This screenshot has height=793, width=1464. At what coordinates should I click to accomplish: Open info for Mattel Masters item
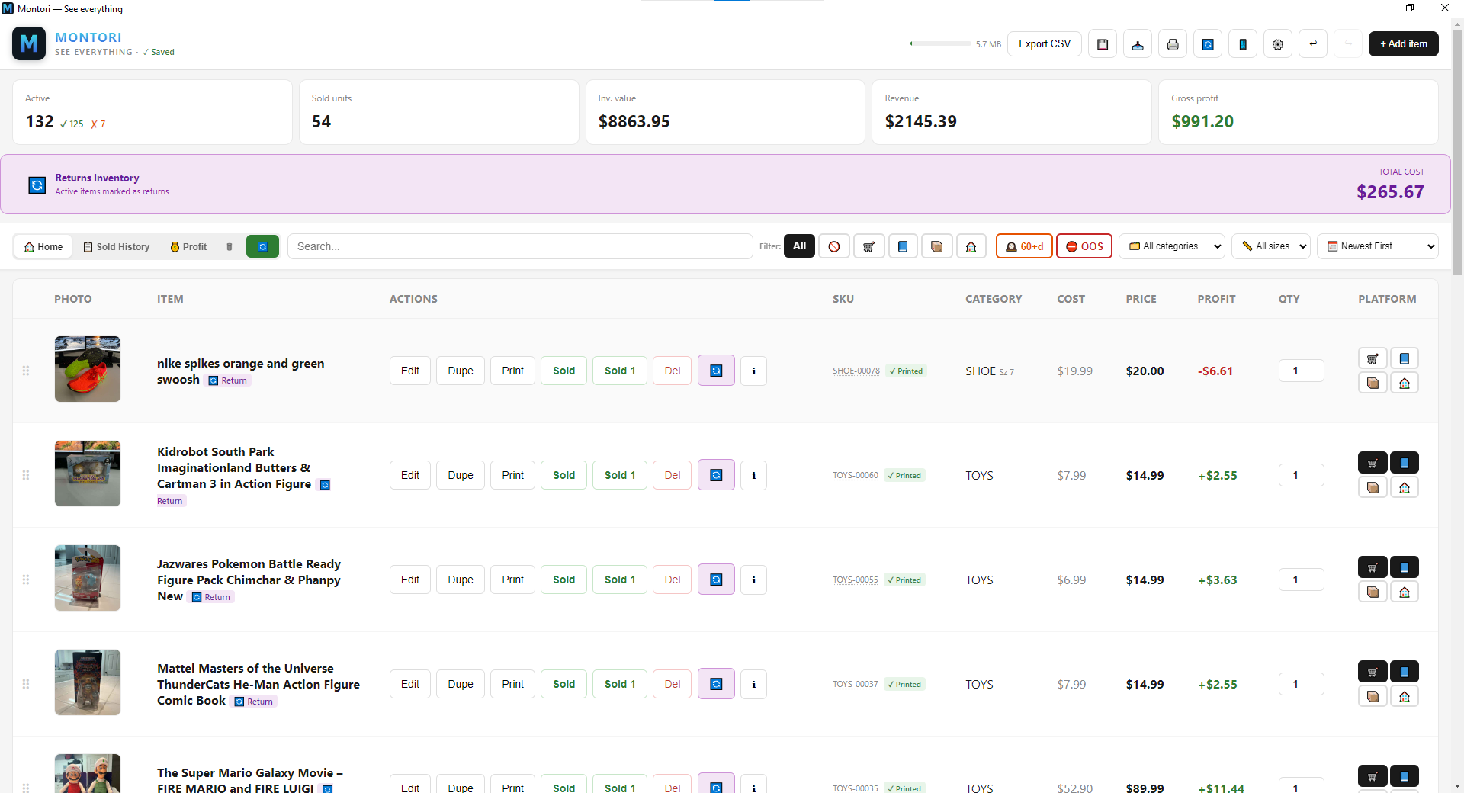coord(754,685)
